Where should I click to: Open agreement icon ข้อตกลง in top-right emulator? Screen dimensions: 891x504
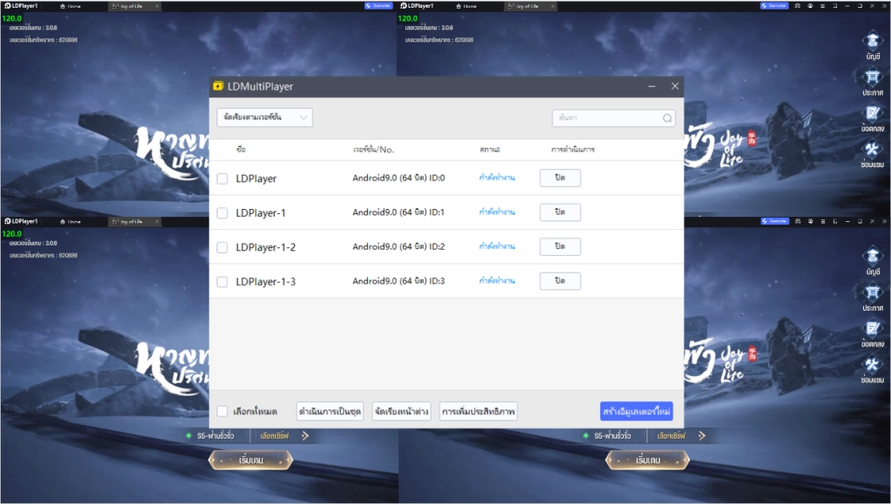pos(872,118)
